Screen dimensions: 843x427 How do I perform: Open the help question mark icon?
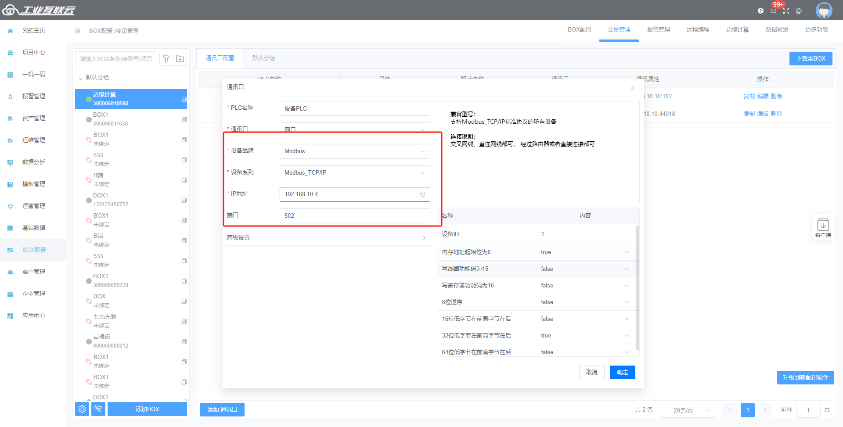click(x=760, y=11)
